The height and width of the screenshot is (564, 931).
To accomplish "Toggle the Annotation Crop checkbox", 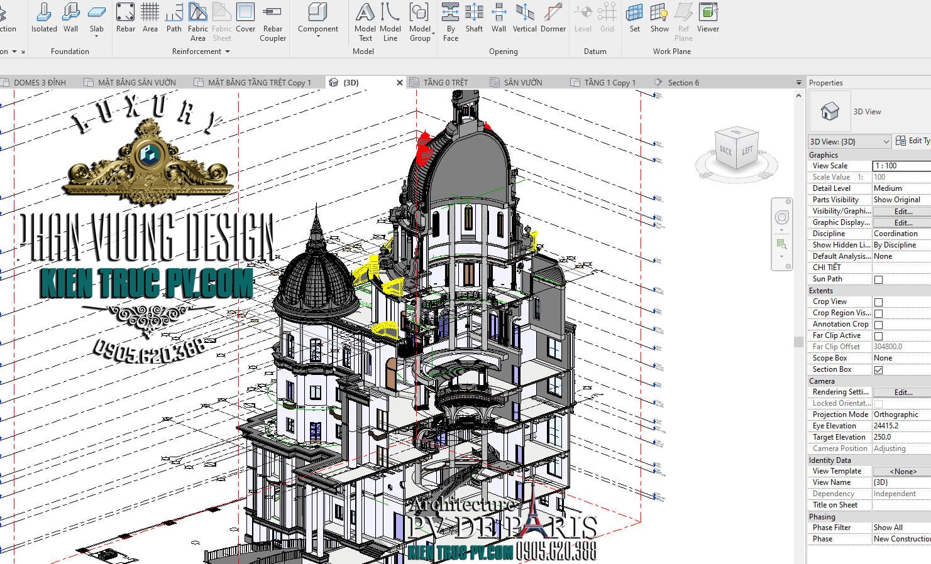I will tap(878, 325).
